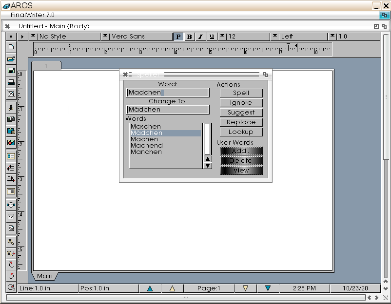Click the Words list scroll up arrow
391x304 pixels.
208,159
